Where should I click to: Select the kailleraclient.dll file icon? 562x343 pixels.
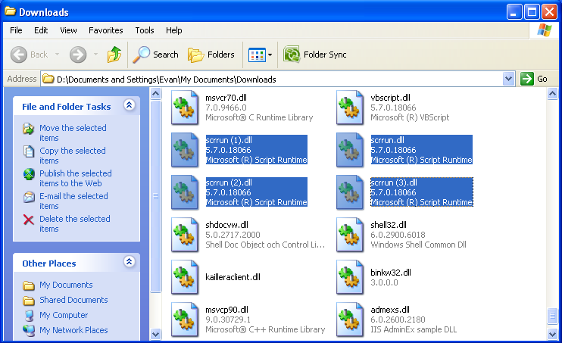pos(185,277)
